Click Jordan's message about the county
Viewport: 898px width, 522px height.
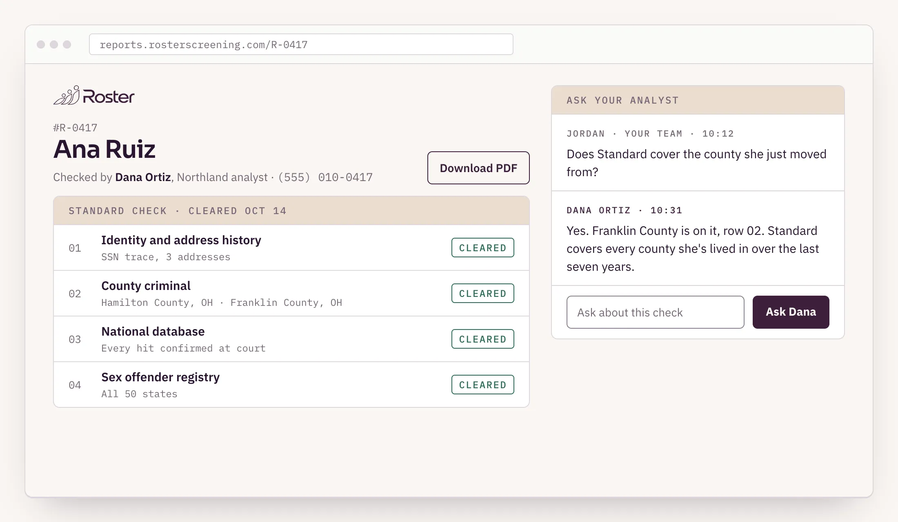tap(696, 163)
